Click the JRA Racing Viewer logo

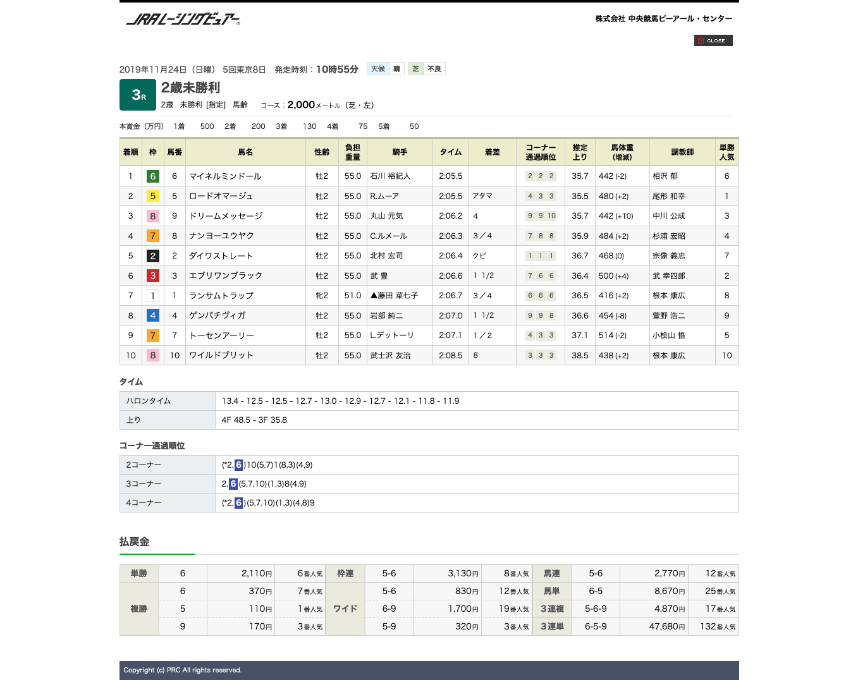click(183, 20)
